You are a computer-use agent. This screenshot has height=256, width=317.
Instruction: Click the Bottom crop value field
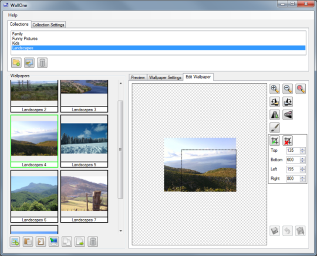point(293,160)
